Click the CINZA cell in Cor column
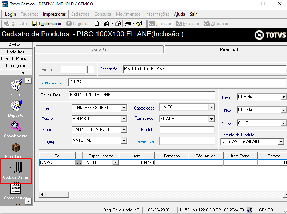Image resolution: width=287 pixels, height=214 pixels. (x=57, y=162)
